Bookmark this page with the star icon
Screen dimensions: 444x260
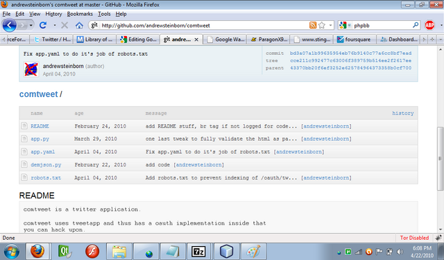tap(322, 25)
